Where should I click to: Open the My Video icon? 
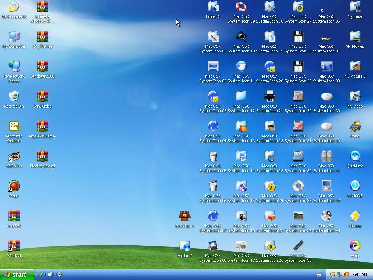(x=355, y=96)
